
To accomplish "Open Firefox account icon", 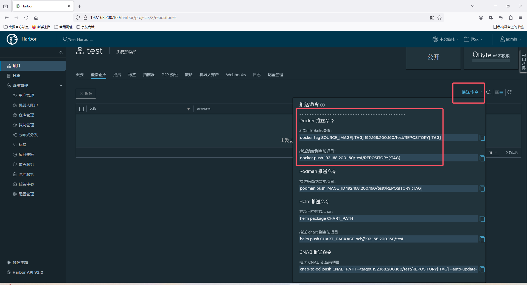I will (481, 18).
